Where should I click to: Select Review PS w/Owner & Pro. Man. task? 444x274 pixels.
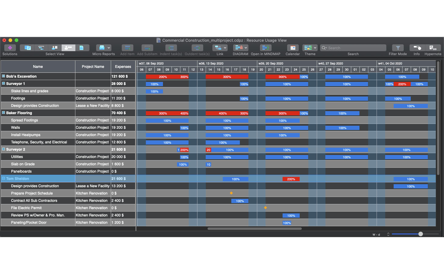[38, 215]
